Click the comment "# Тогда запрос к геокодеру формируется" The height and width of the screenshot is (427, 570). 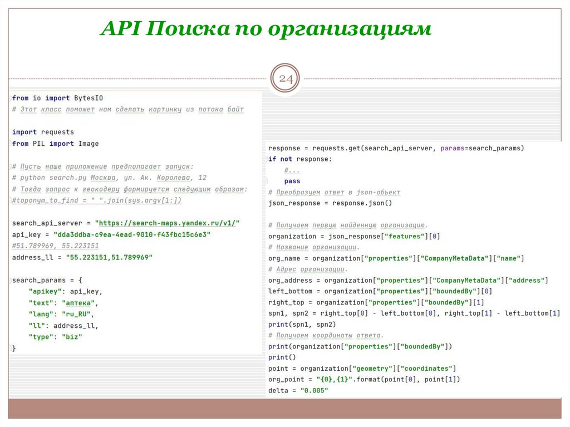111,189
